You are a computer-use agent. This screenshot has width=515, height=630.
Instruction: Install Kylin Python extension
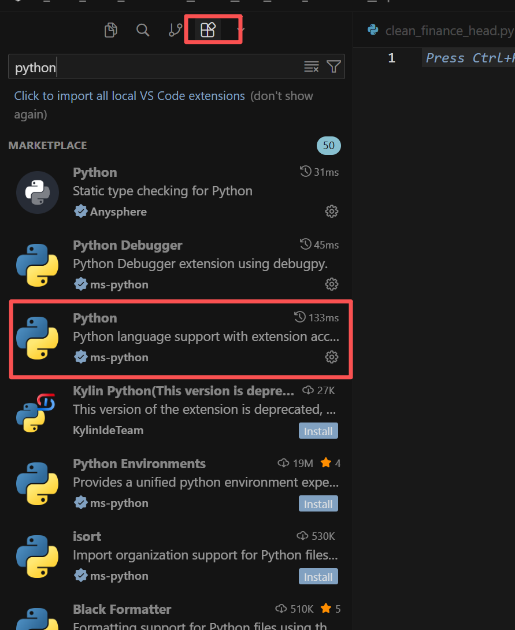pos(318,431)
